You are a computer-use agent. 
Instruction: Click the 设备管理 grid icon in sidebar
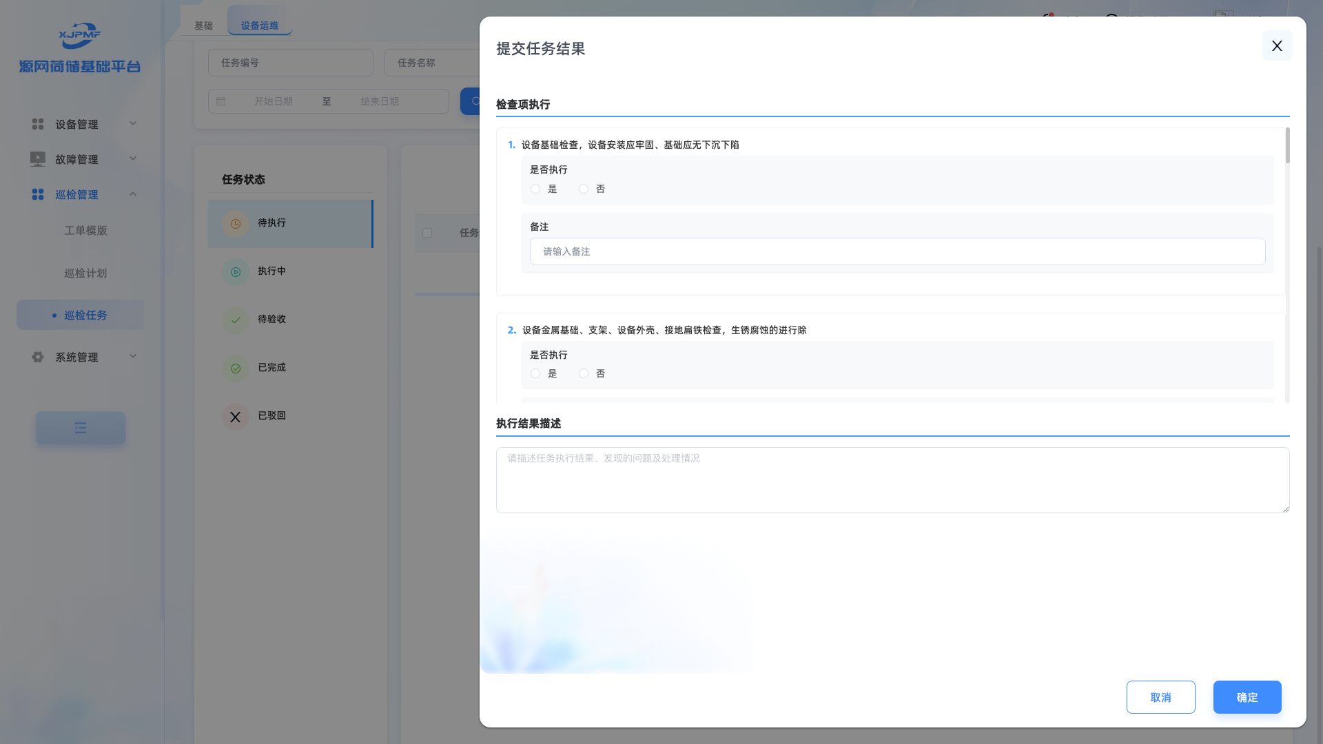pos(38,124)
